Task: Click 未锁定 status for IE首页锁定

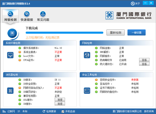Action: pyautogui.click(x=58, y=92)
